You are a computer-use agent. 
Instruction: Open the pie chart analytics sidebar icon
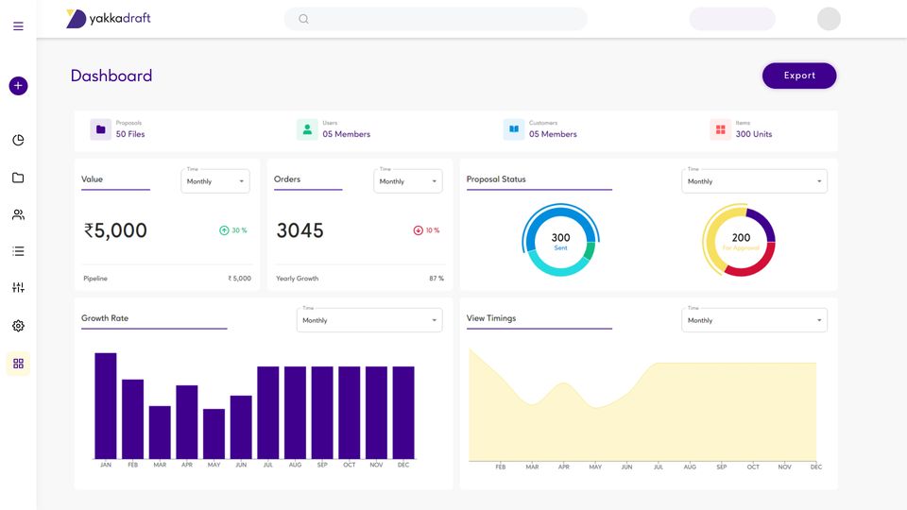click(x=18, y=140)
